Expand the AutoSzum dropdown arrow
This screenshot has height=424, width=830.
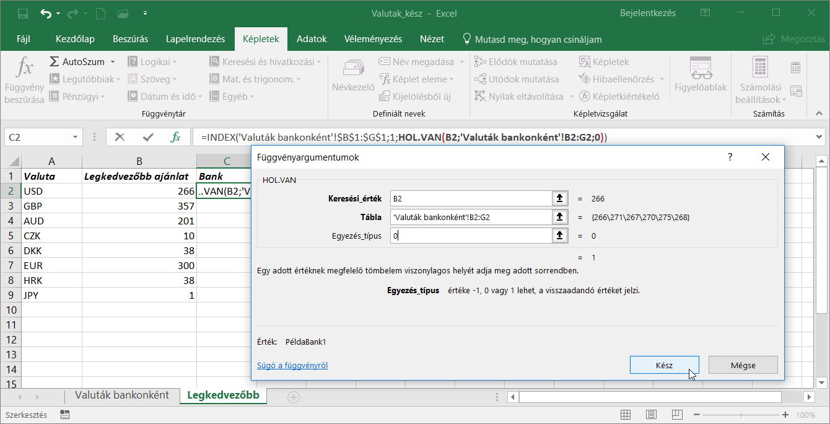pos(113,62)
